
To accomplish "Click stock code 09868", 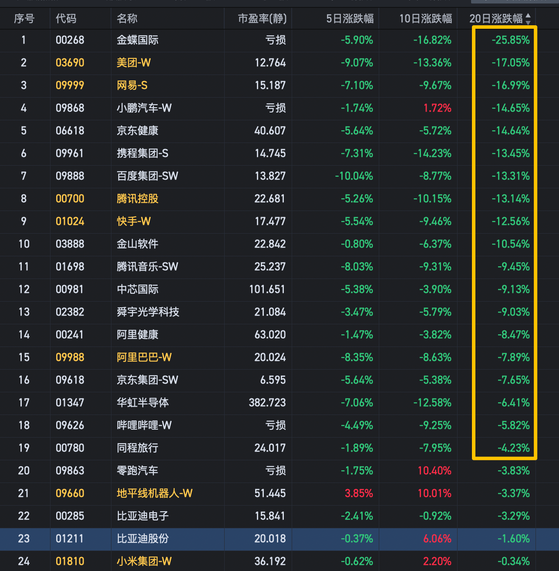I will [70, 108].
